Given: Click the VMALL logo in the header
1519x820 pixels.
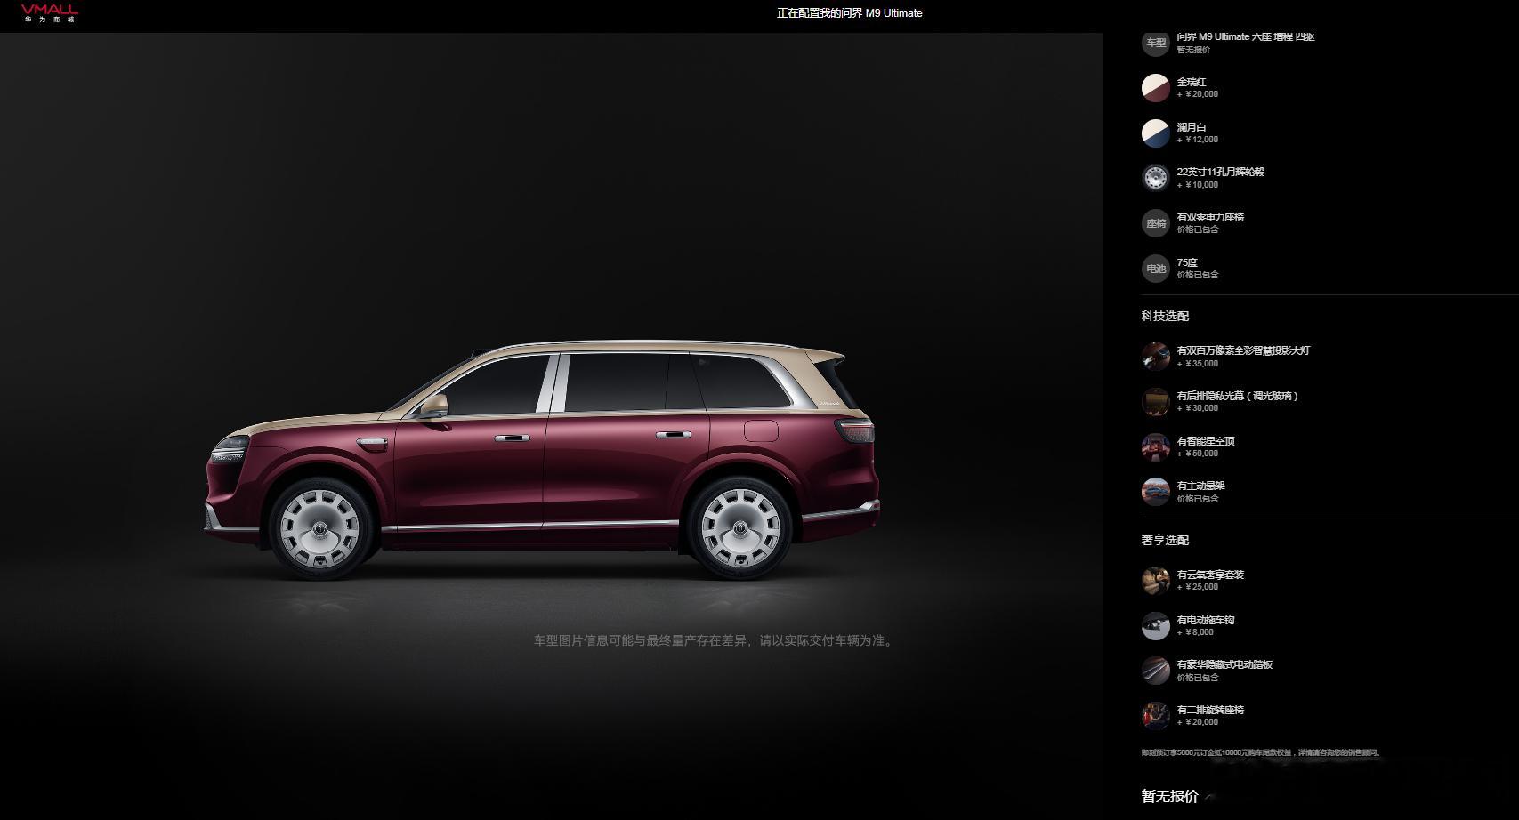Looking at the screenshot, I should (50, 12).
